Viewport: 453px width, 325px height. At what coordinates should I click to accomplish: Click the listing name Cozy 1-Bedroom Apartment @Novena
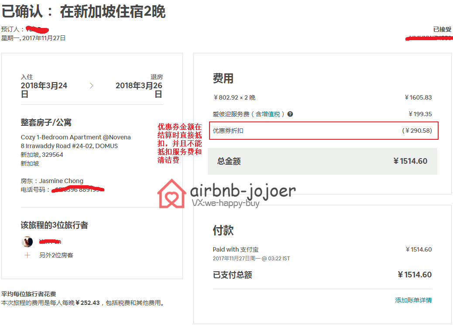click(75, 137)
